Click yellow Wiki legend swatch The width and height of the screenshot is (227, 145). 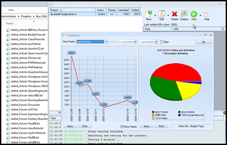click(x=153, y=115)
